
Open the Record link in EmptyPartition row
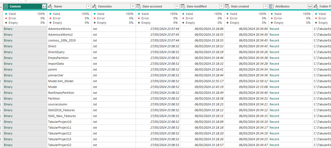pos(274,58)
